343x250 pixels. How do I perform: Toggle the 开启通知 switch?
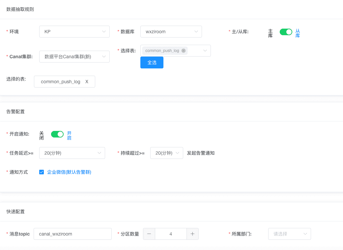(57, 134)
